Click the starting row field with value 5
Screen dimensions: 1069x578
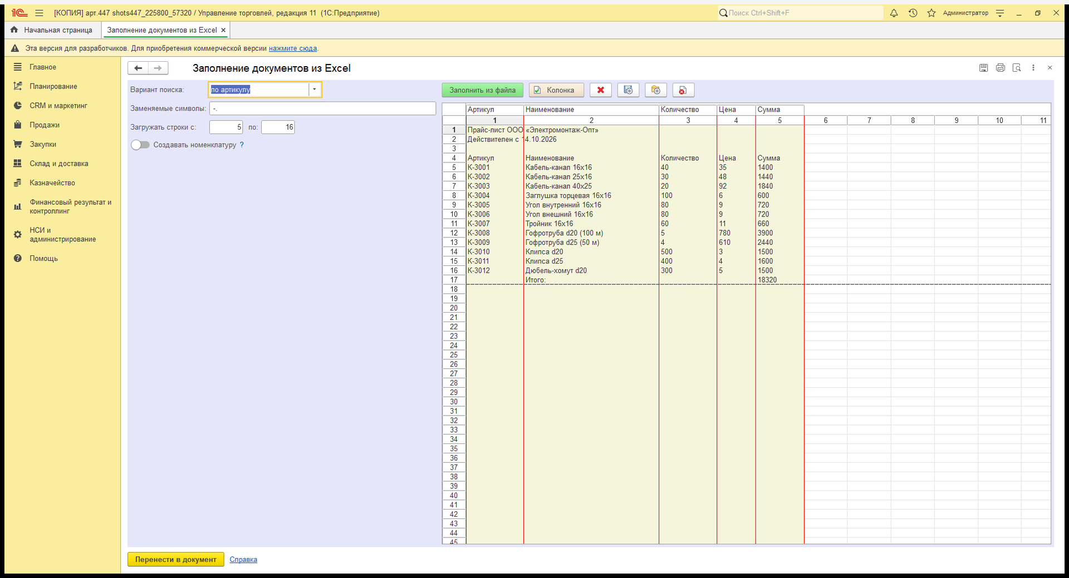[x=226, y=127]
